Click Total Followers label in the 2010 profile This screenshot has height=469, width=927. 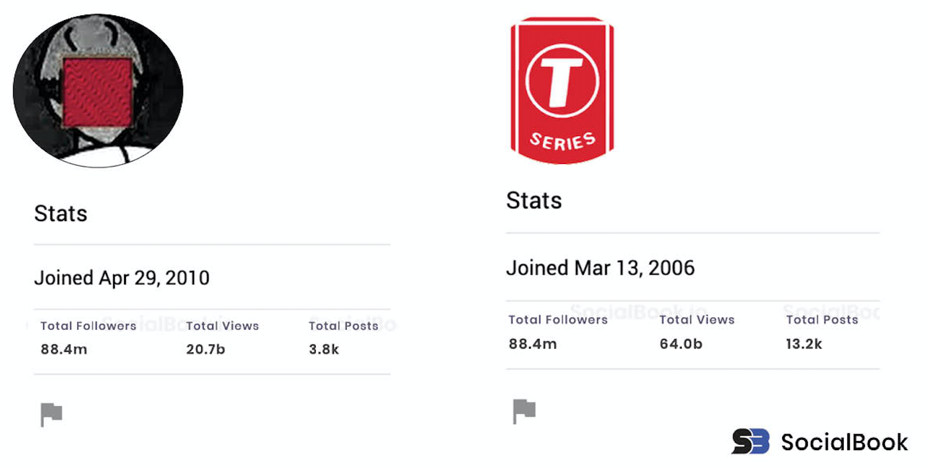click(88, 326)
